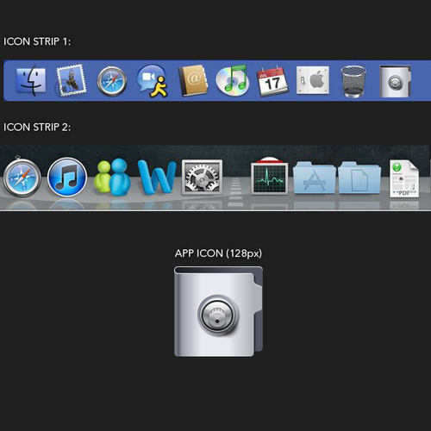Screen dimensions: 431x431
Task: Open System Preferences gears icon
Action: [202, 177]
